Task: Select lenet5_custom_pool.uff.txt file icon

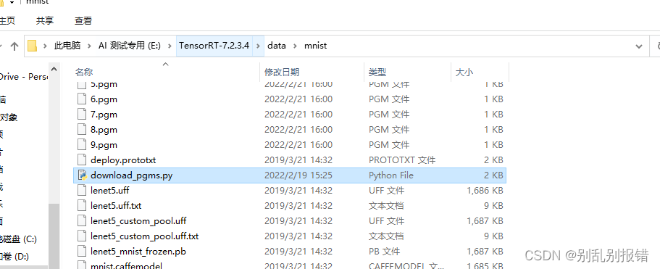Action: 82,236
